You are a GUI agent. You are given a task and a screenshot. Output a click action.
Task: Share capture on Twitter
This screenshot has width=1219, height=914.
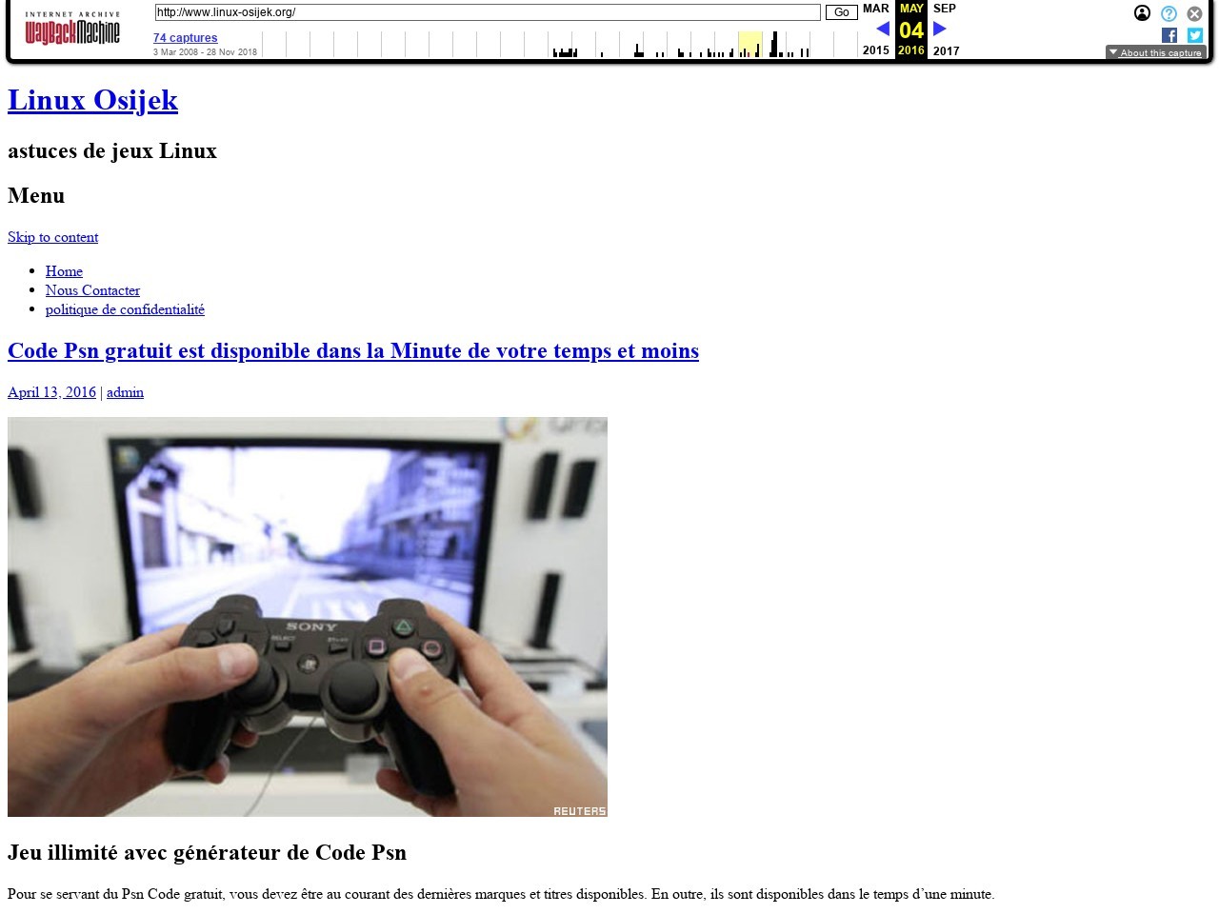click(x=1194, y=35)
